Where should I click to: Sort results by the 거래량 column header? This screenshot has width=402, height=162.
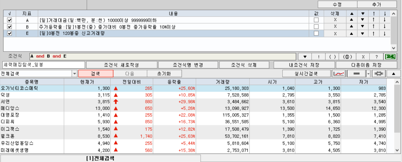(223, 82)
